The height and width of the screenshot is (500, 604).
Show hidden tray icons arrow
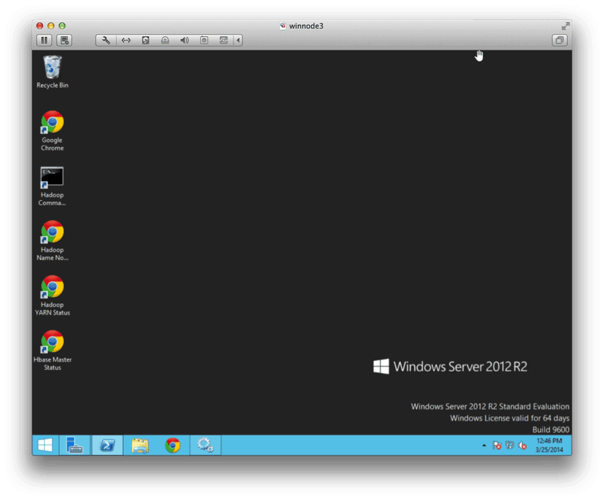tap(484, 446)
